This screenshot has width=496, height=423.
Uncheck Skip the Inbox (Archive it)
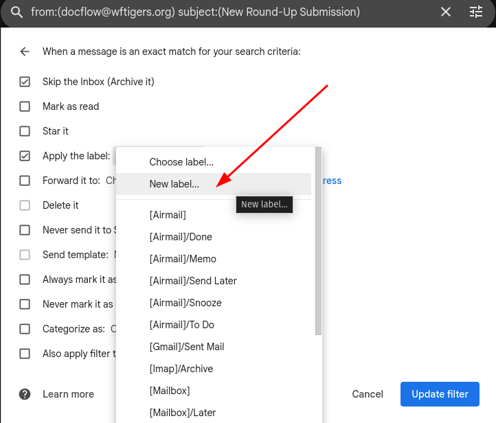25,82
